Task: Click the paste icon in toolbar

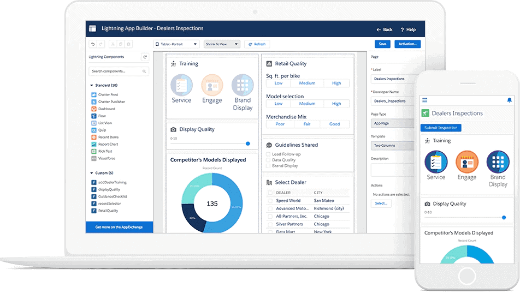Action: tap(129, 44)
